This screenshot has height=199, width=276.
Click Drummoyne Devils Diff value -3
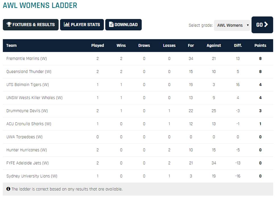point(238,111)
